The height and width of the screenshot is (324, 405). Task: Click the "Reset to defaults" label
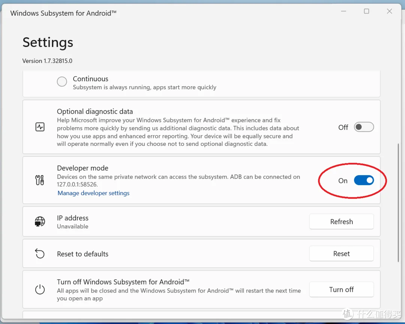tap(82, 254)
